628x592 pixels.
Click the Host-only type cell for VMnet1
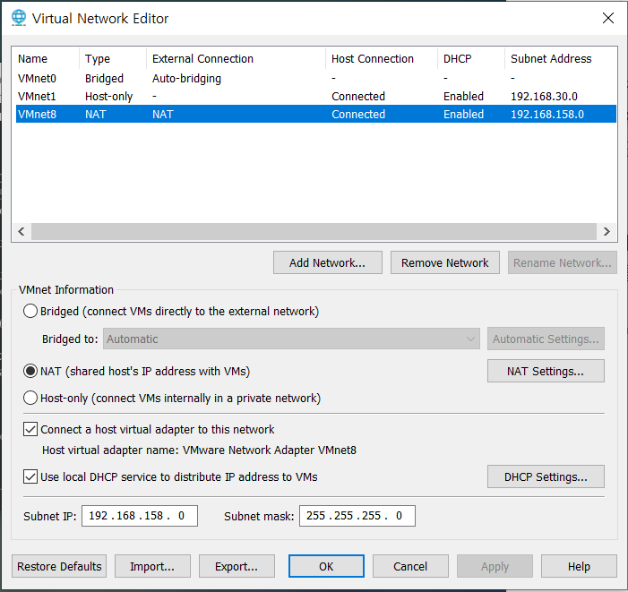pyautogui.click(x=108, y=96)
